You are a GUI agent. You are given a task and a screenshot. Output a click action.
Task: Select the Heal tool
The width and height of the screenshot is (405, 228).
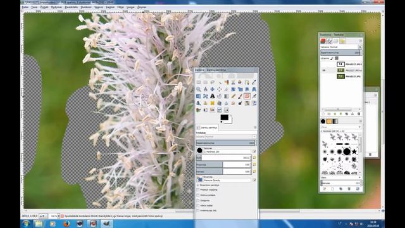213,103
